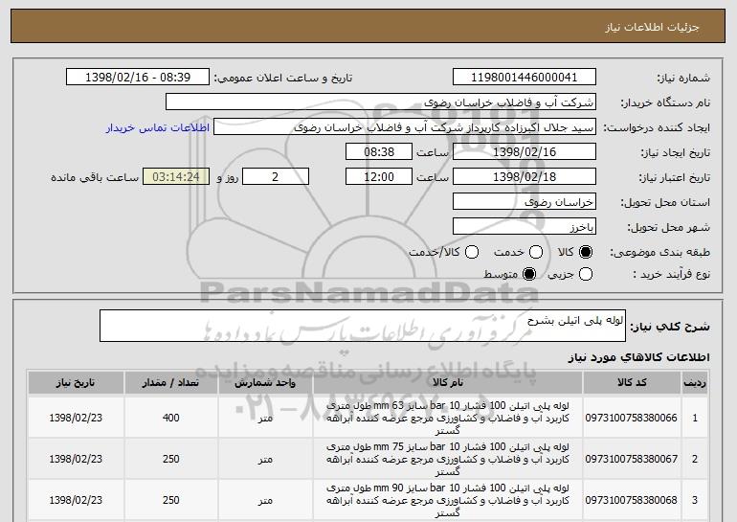Click the اطلاعات کالاهای مورد نیاز heading

pos(638,357)
